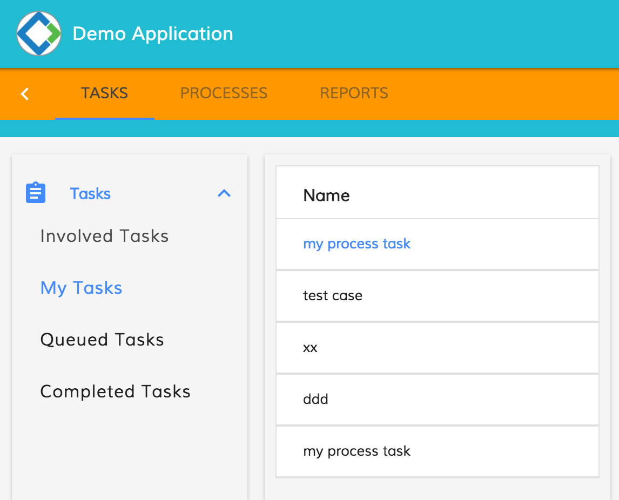The image size is (619, 500).
Task: Open the Queued Tasks filter
Action: (102, 340)
